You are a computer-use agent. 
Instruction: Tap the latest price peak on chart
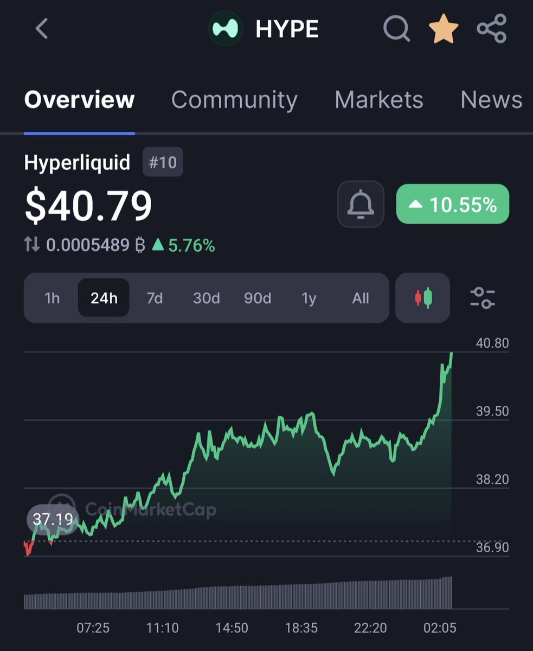click(451, 354)
